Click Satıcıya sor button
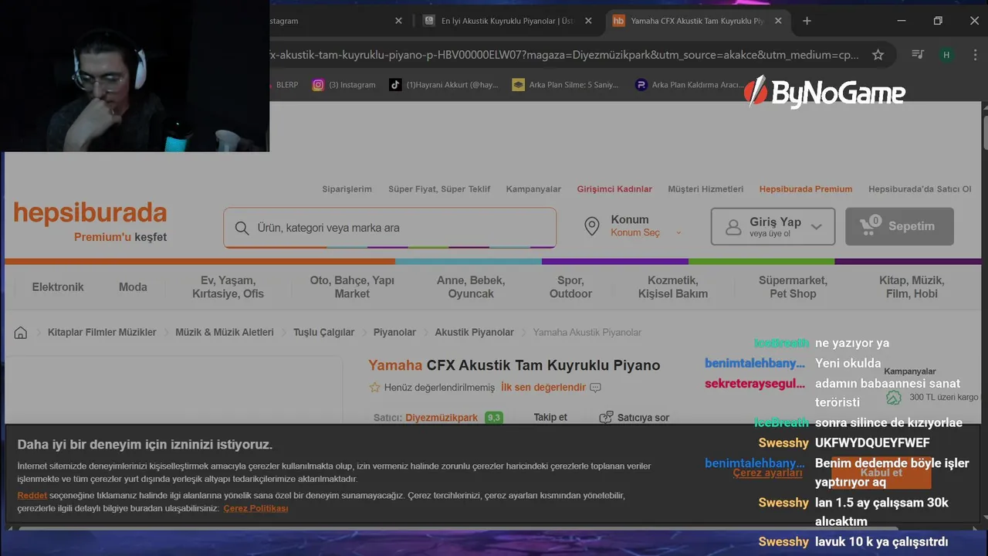988x556 pixels. [634, 417]
